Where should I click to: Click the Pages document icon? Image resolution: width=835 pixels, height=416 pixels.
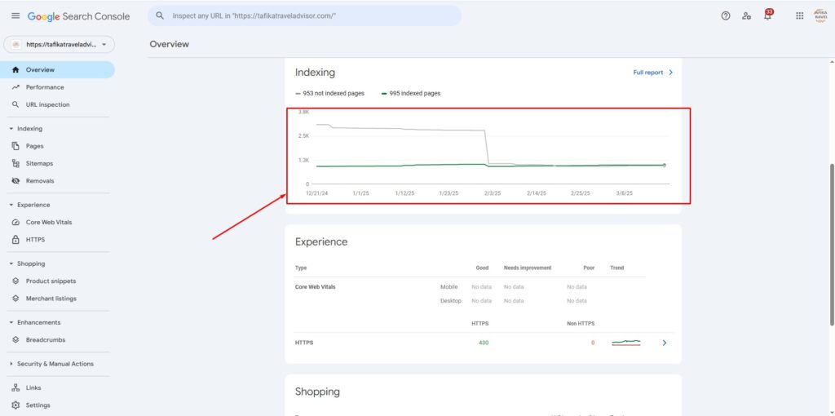[x=15, y=146]
